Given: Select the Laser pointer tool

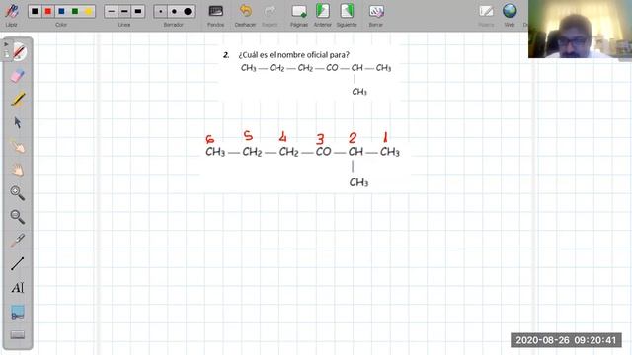Looking at the screenshot, I should click(x=18, y=241).
